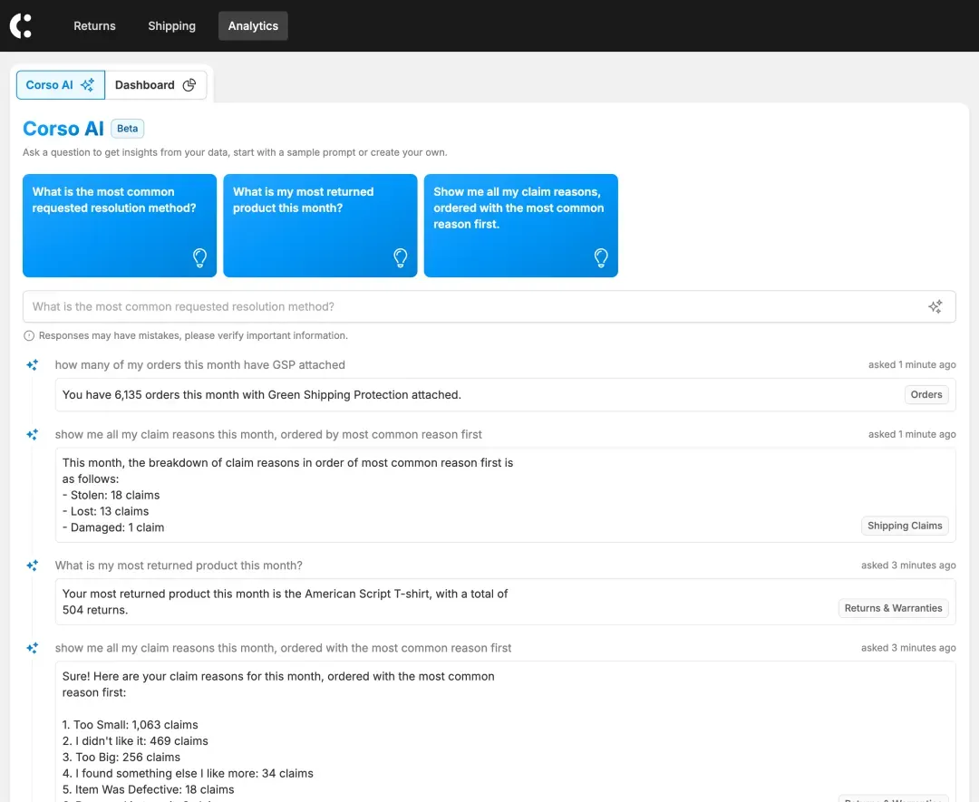Viewport: 979px width, 802px height.
Task: Switch to the Dashboard tab
Action: pos(155,85)
